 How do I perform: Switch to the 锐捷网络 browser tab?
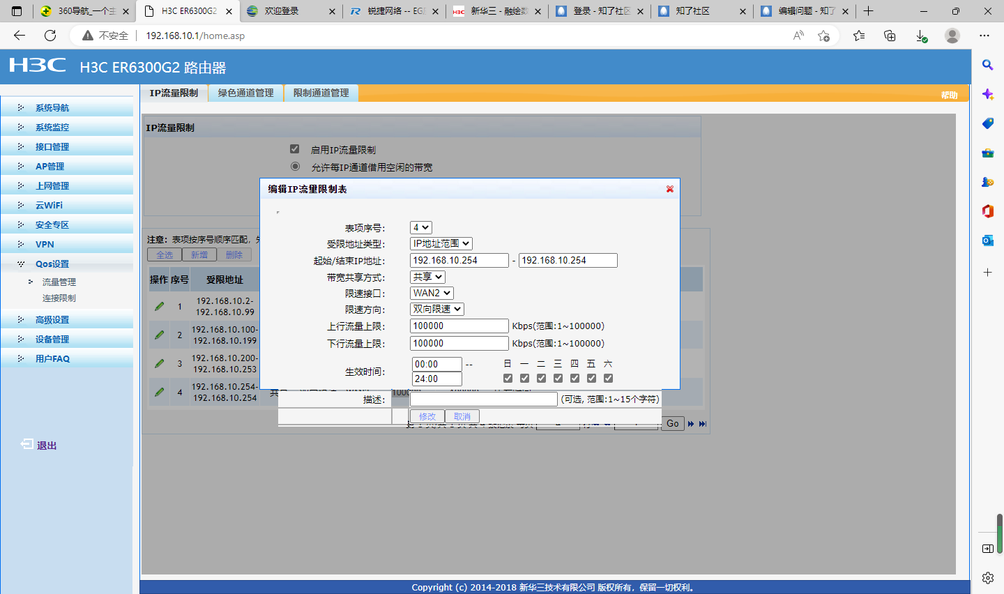tap(394, 11)
